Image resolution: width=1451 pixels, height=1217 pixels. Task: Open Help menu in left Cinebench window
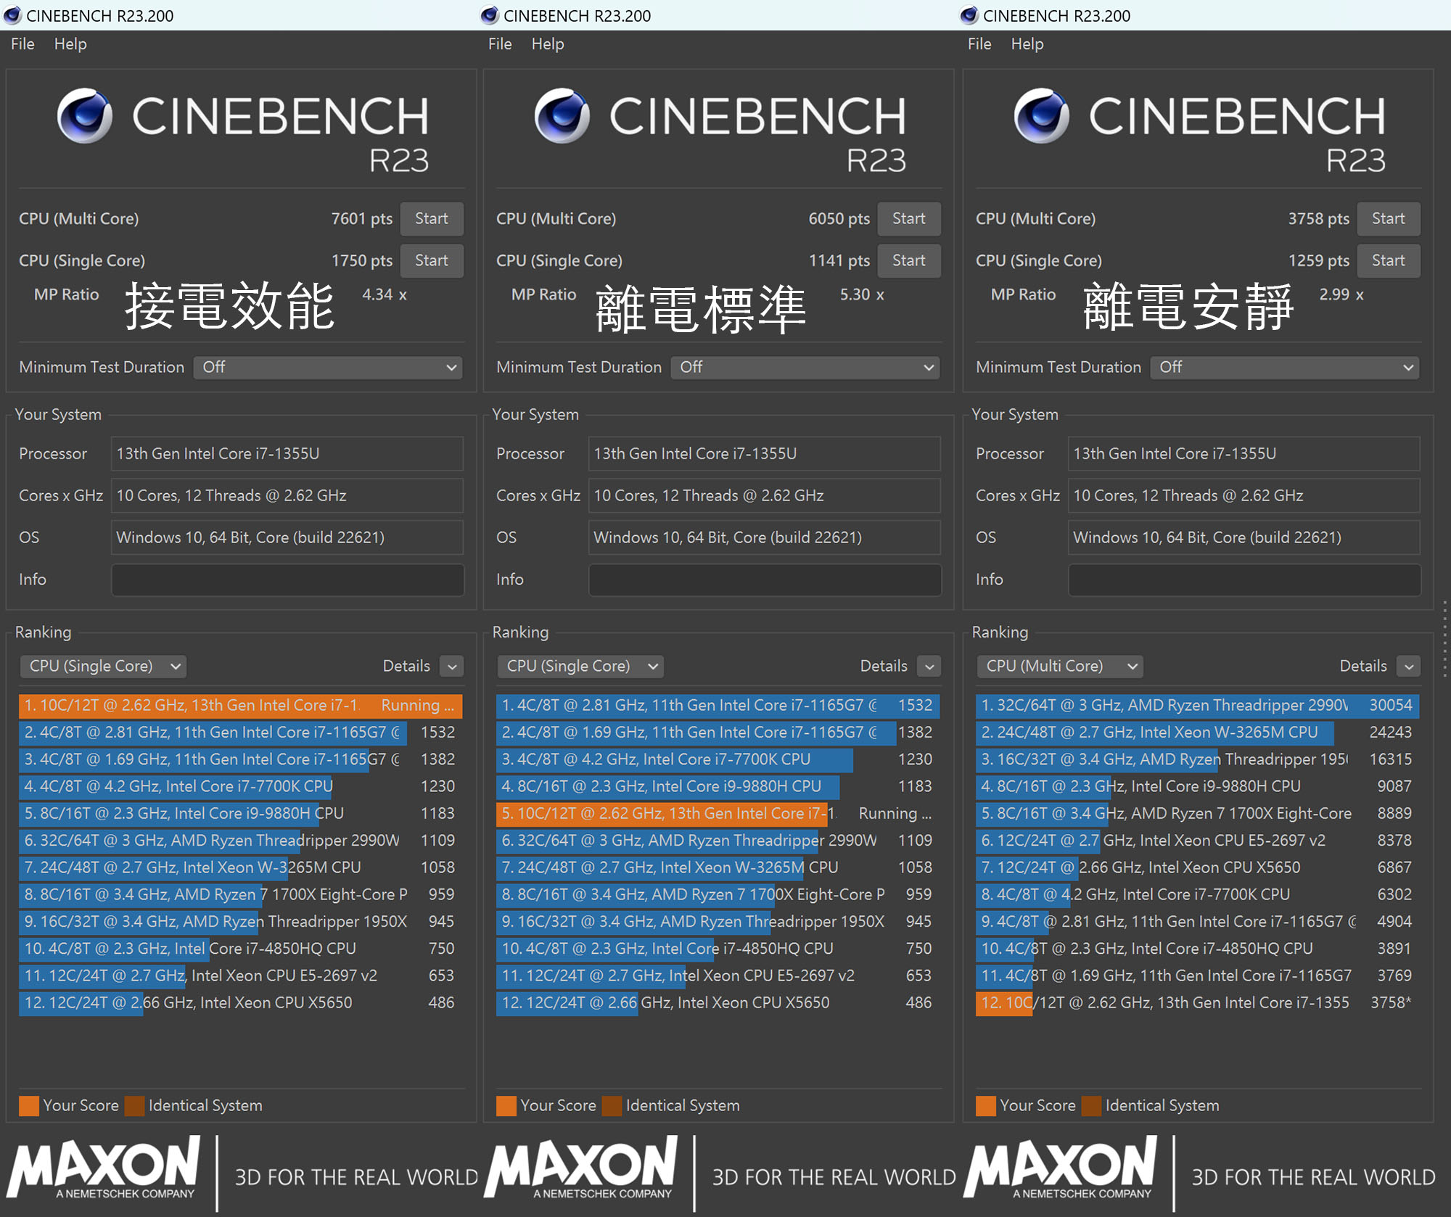pyautogui.click(x=70, y=44)
